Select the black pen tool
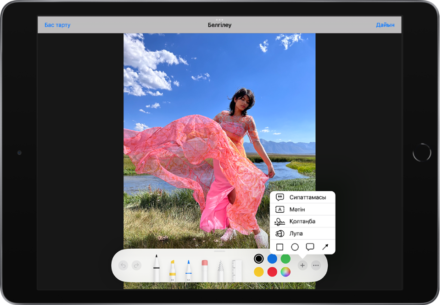The image size is (442, 305). [157, 268]
